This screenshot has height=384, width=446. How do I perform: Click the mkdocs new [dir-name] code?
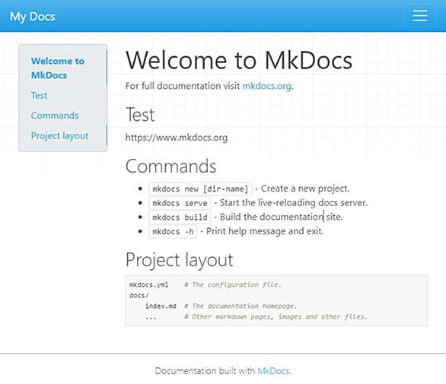(x=200, y=189)
